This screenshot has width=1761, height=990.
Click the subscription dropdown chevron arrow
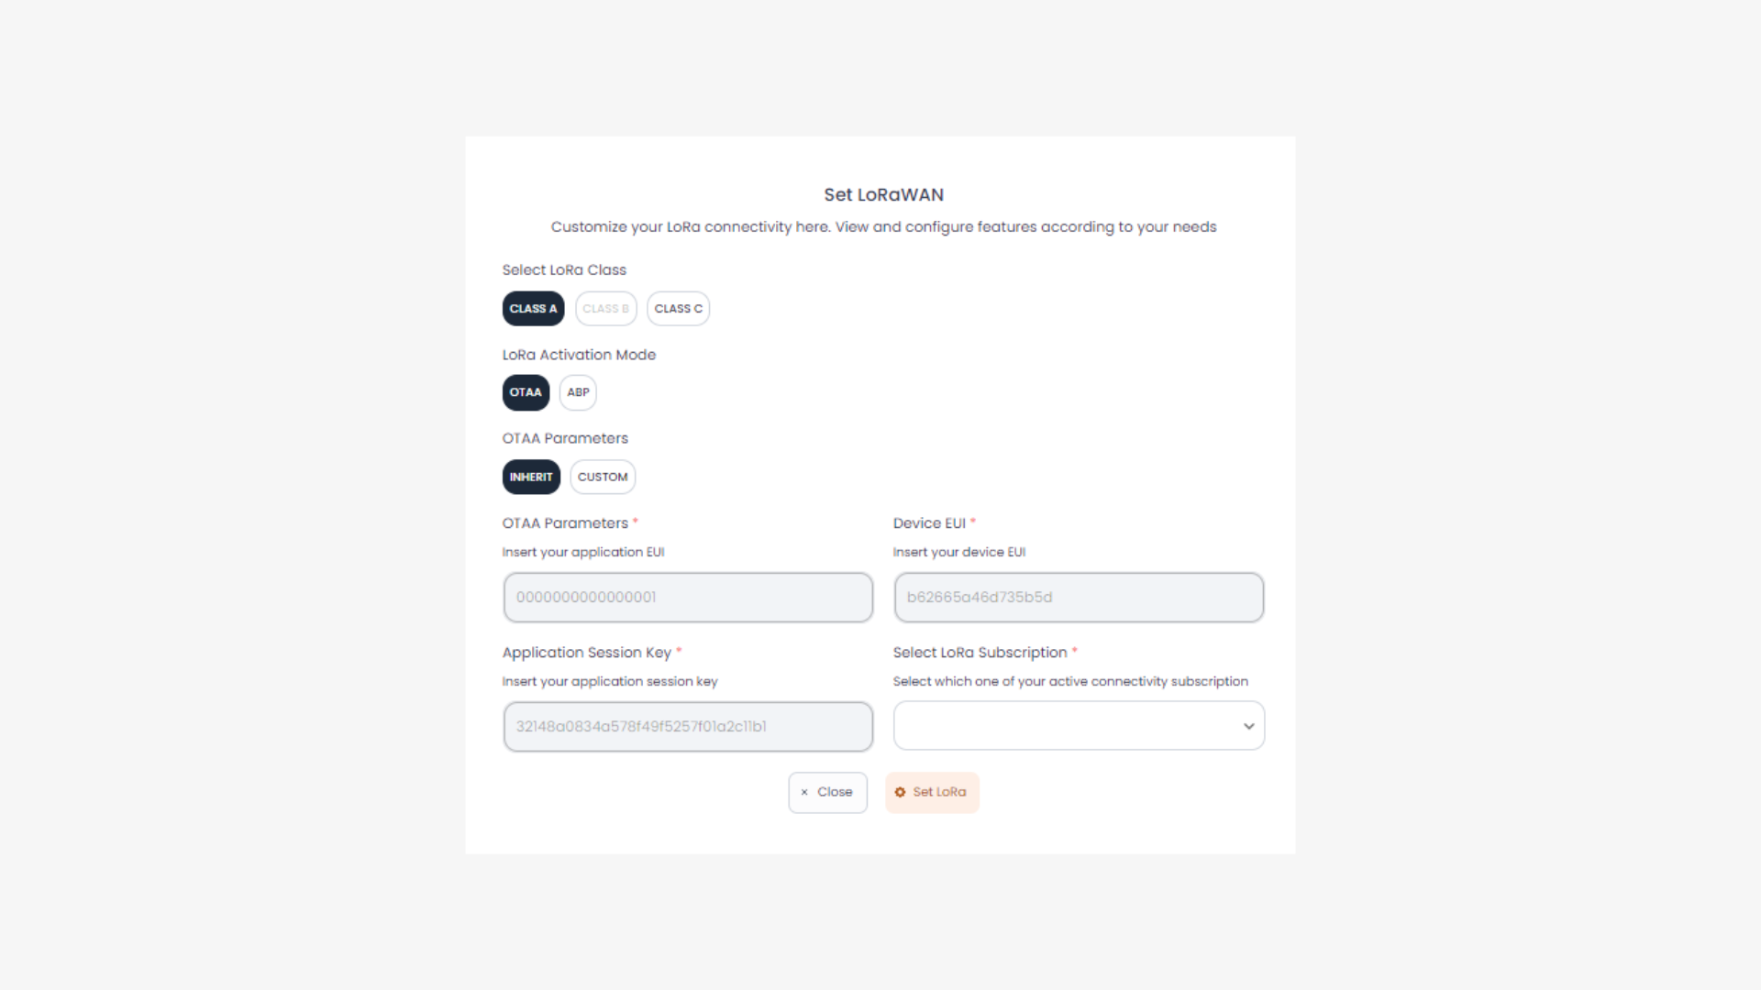(1248, 726)
